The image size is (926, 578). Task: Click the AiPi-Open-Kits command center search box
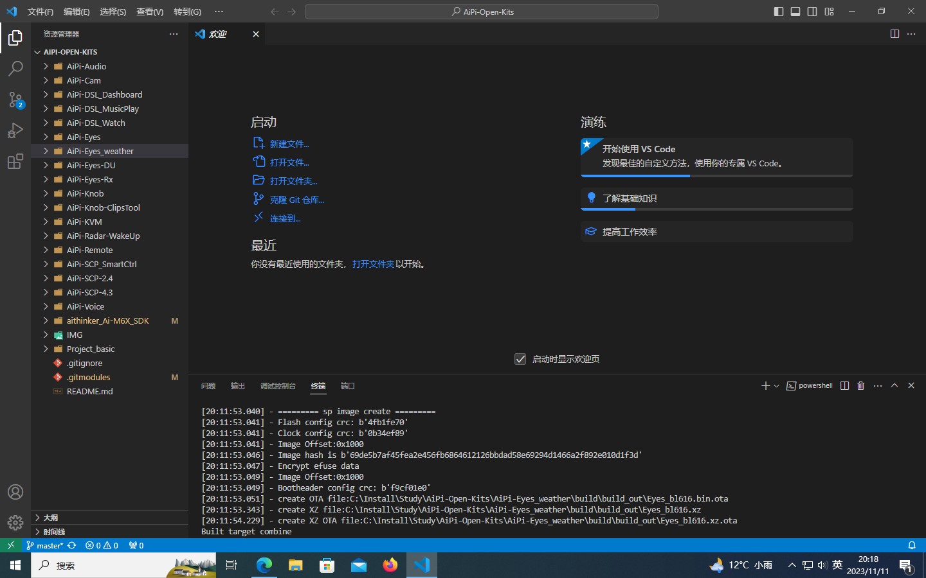[482, 12]
